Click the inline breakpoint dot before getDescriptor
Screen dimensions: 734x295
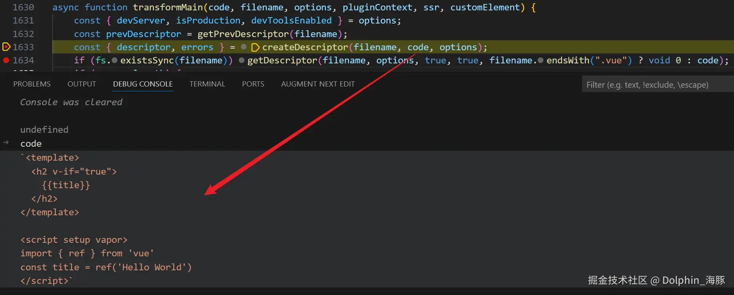coord(241,60)
